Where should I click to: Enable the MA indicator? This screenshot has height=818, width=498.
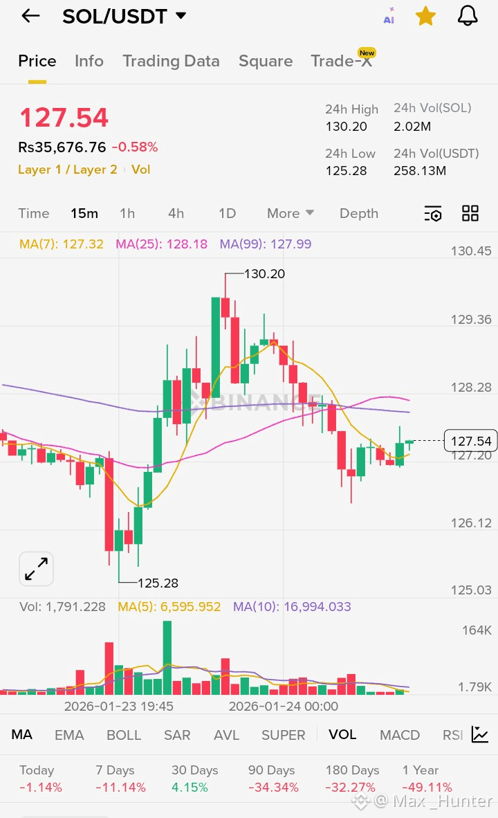22,734
